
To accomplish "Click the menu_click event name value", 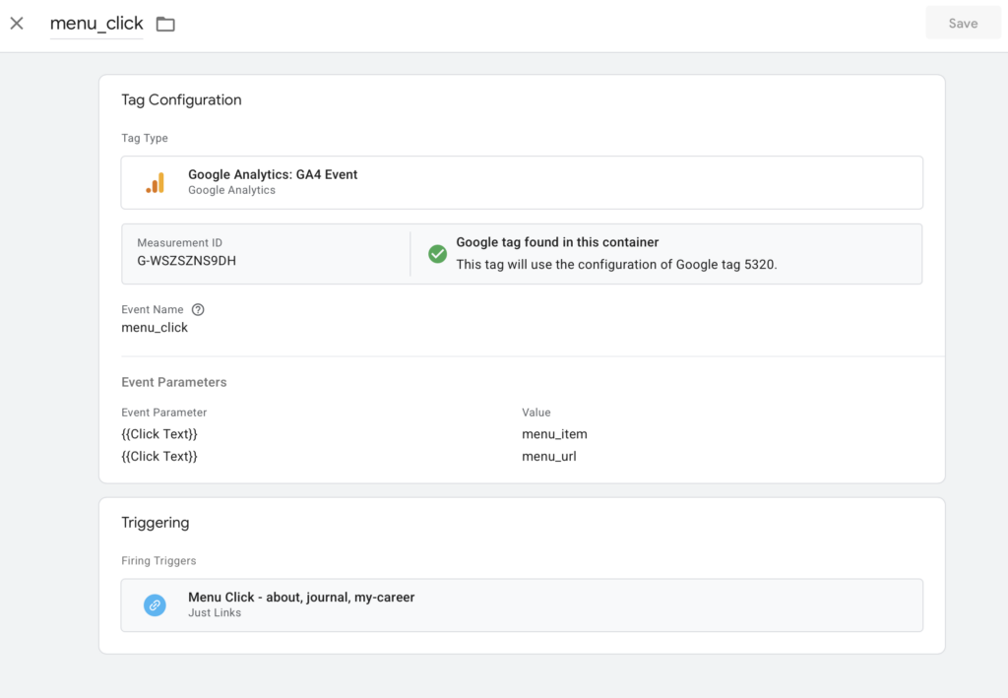I will point(155,328).
